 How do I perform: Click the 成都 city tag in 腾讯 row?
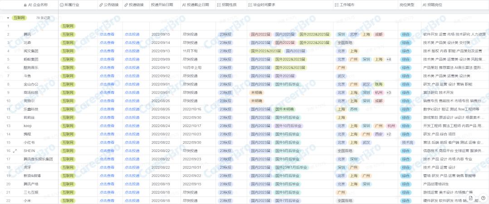coord(379,34)
